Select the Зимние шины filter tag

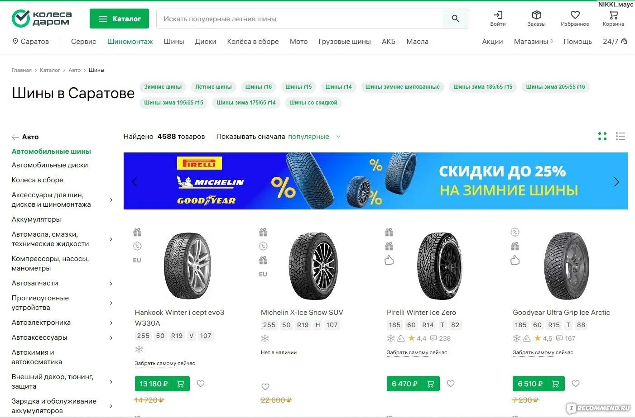[x=163, y=87]
